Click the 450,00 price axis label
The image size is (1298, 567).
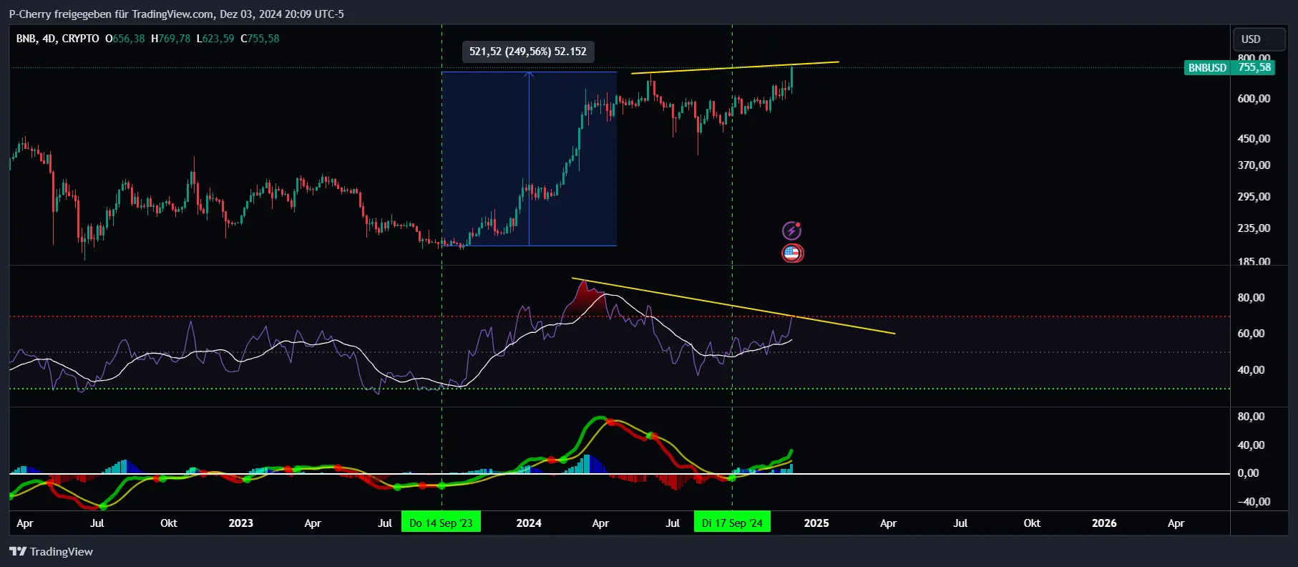(1254, 139)
